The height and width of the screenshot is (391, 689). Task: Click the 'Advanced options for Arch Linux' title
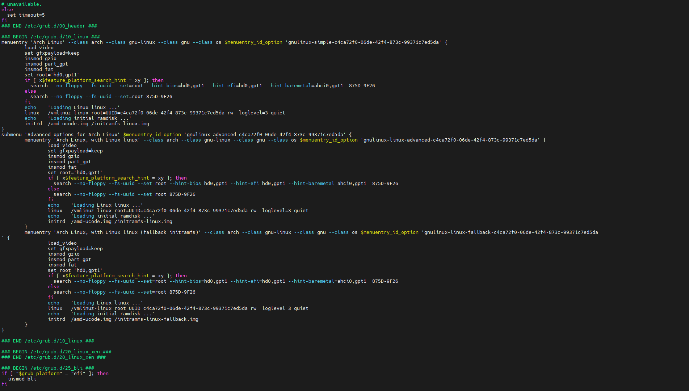tap(72, 135)
